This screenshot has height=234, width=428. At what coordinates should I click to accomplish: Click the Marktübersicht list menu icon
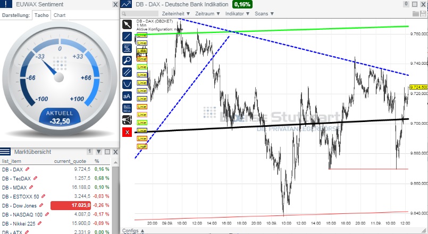[x=5, y=152]
